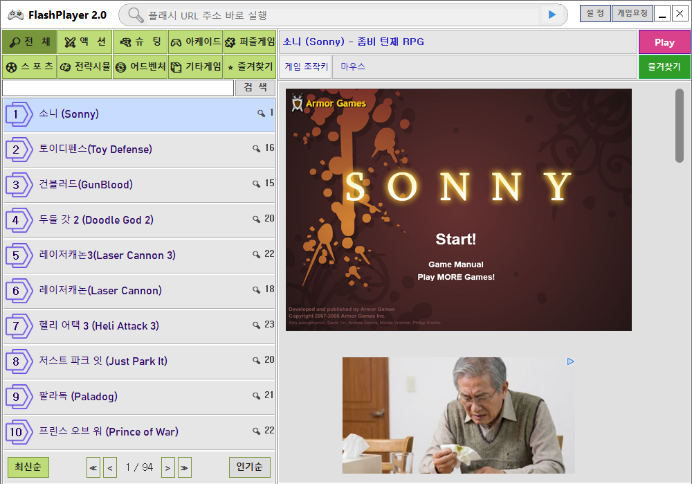Click view-count magnifier on GunBlood row

(x=256, y=184)
